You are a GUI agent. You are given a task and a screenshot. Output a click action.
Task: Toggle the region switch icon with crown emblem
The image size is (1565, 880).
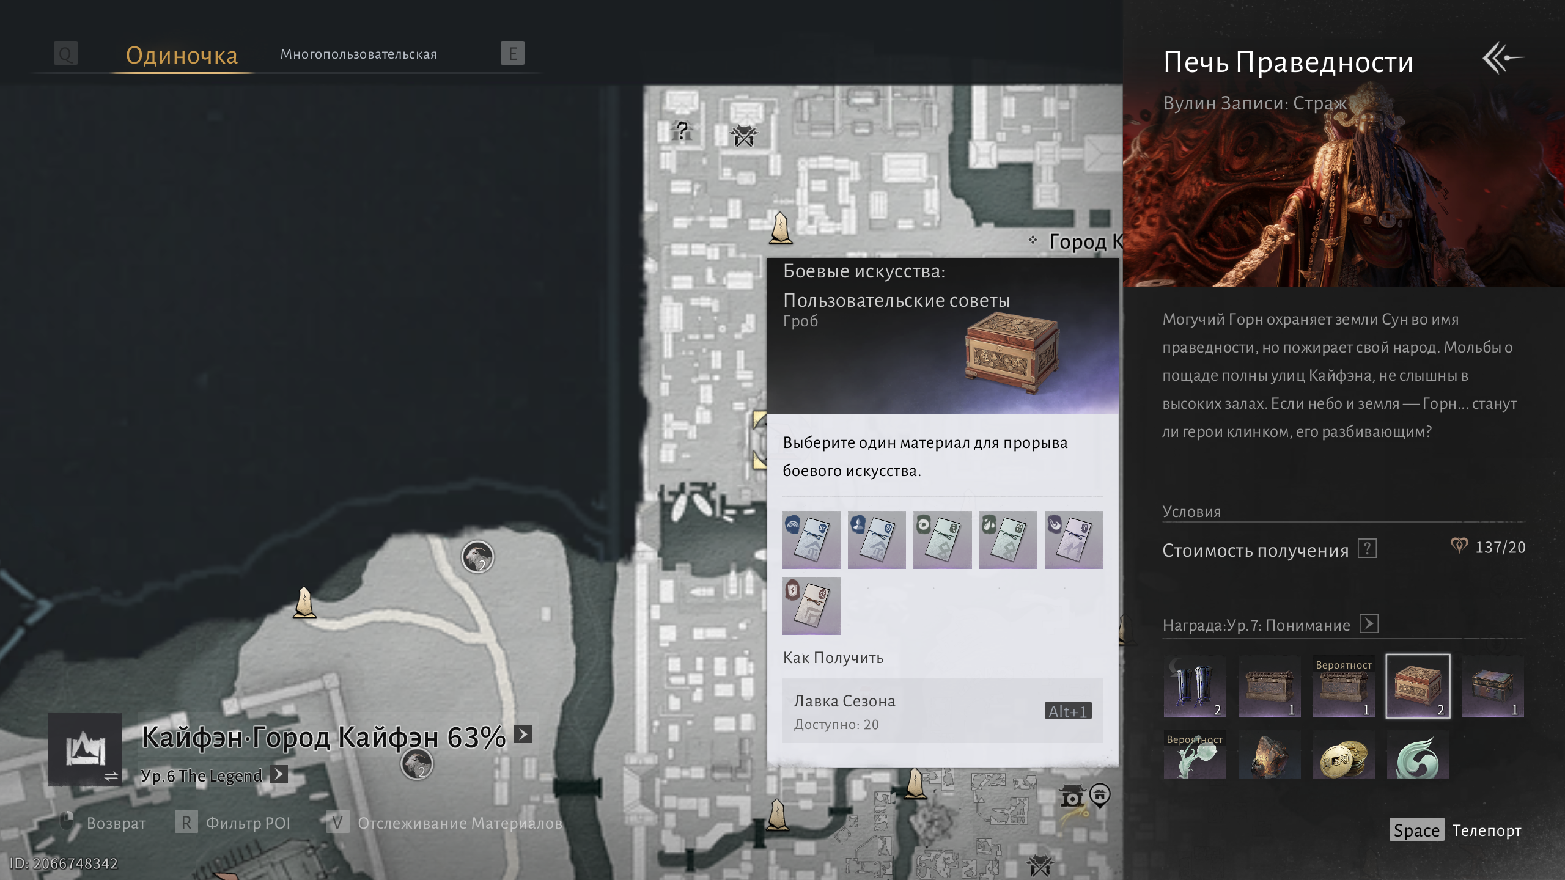pos(85,749)
